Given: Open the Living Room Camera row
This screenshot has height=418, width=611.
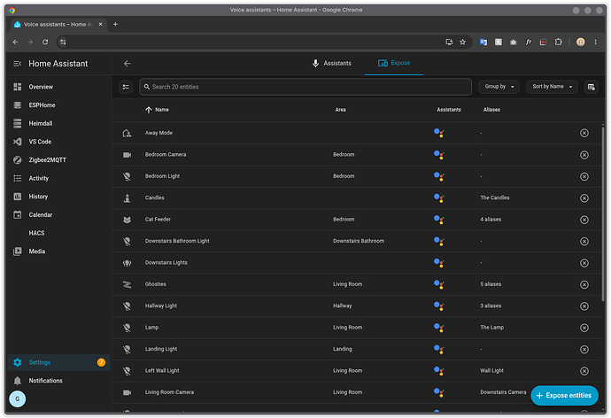Looking at the screenshot, I should 356,392.
